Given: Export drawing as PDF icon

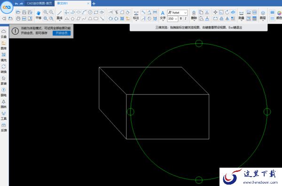Looking at the screenshot, I should point(24,18).
